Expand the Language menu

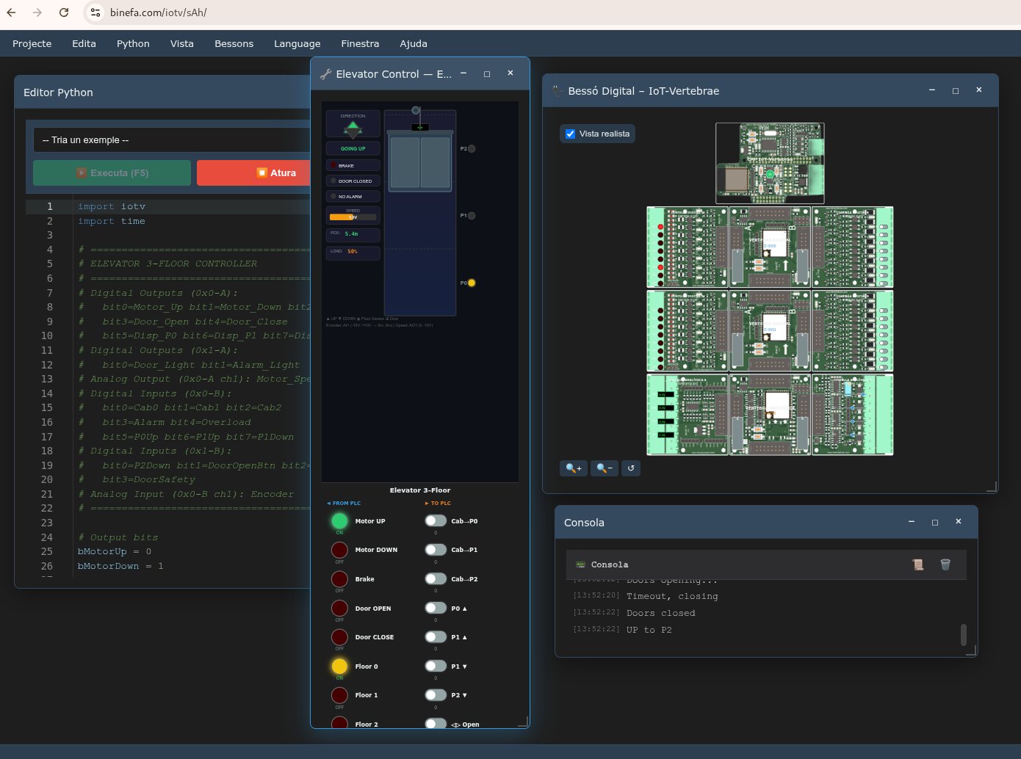pos(297,44)
